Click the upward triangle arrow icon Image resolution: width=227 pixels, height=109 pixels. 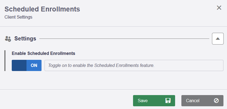tap(218, 39)
